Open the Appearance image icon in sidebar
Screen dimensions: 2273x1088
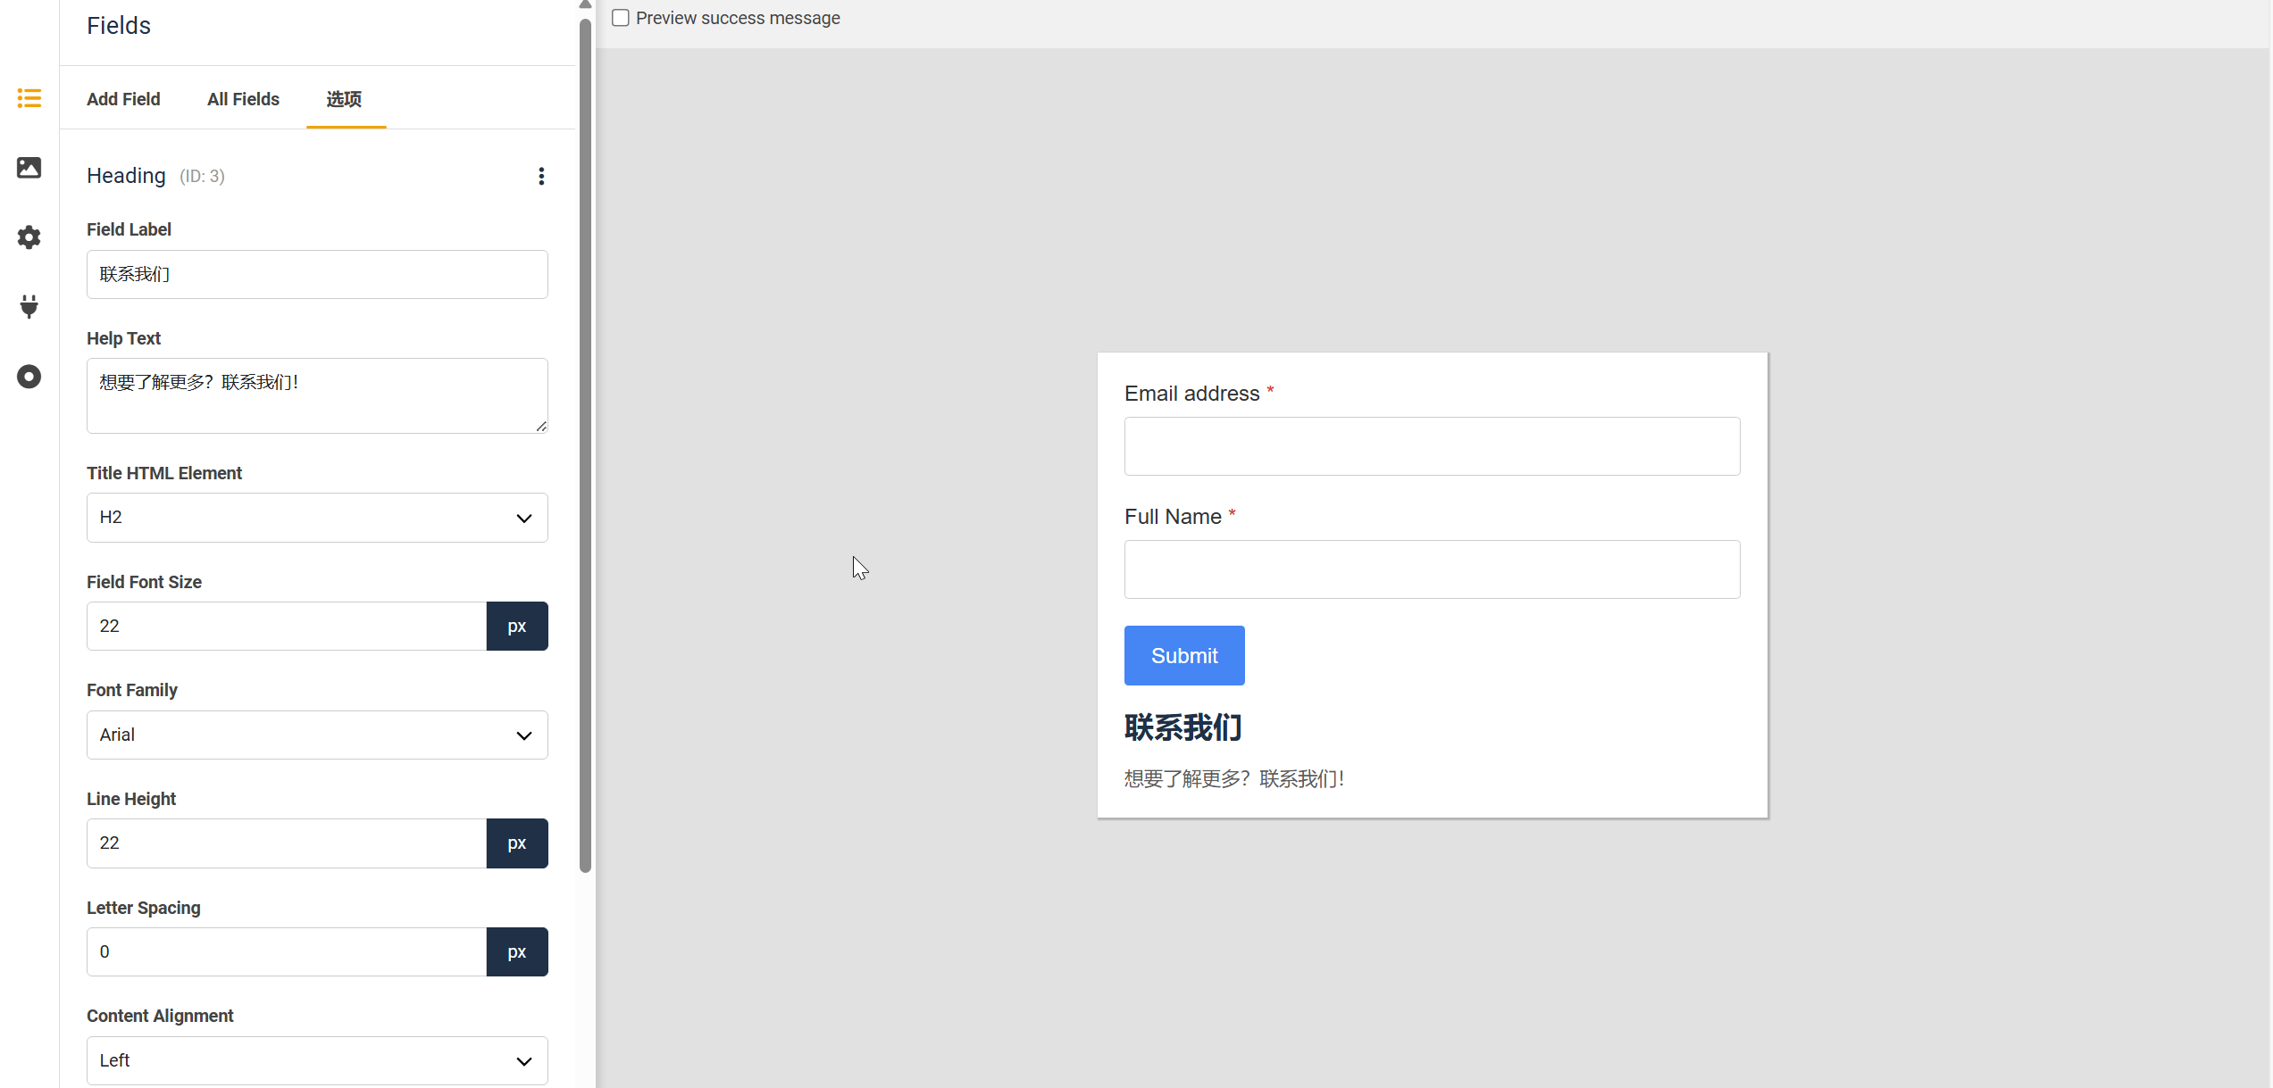click(x=29, y=168)
